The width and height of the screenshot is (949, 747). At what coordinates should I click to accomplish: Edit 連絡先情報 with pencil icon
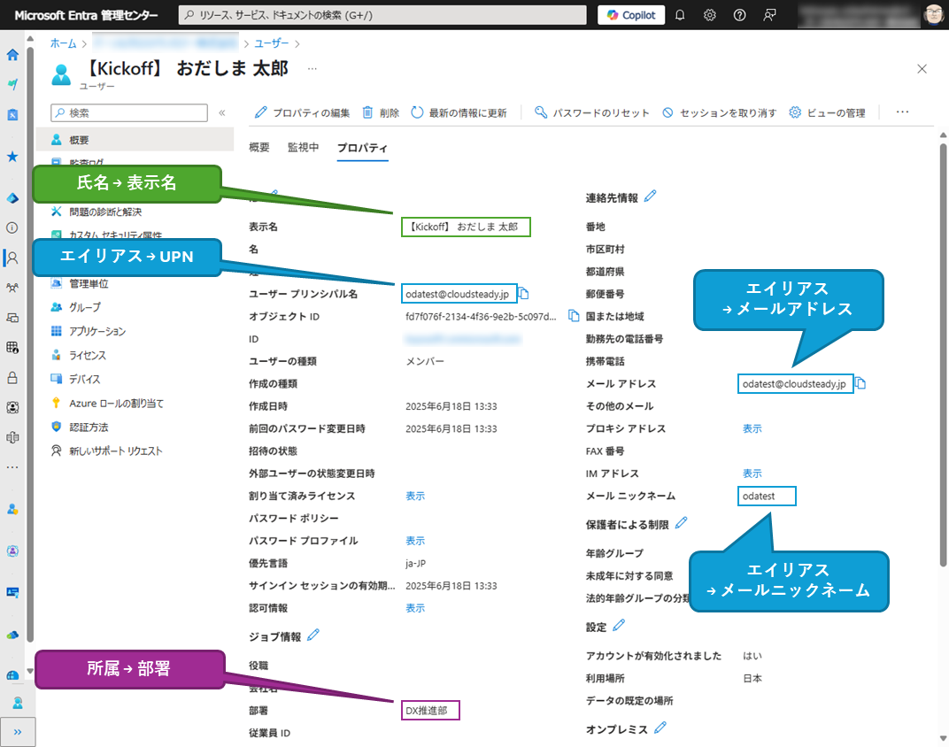[x=650, y=196]
